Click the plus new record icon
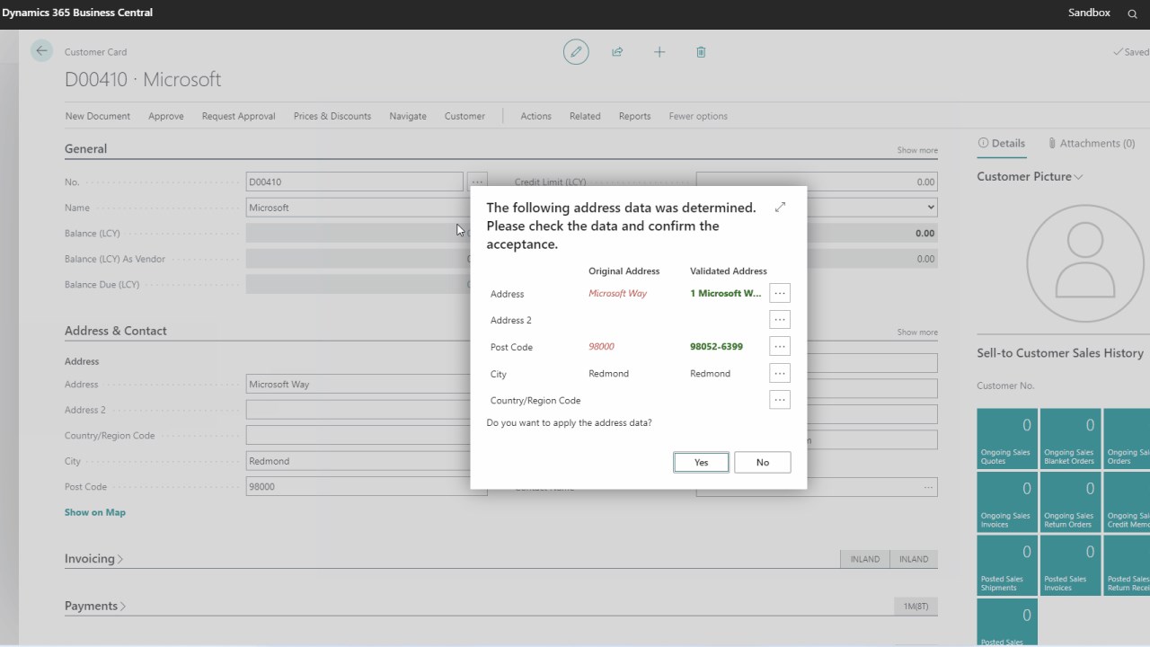This screenshot has height=647, width=1150. pyautogui.click(x=659, y=52)
